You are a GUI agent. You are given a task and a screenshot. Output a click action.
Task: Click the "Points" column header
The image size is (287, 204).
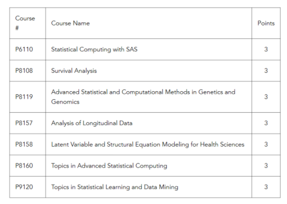(x=266, y=23)
